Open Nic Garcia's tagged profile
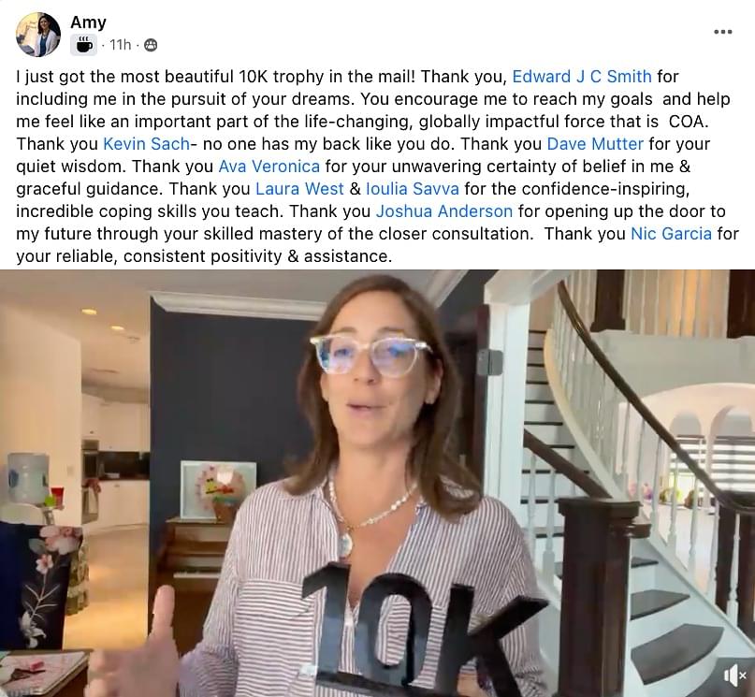Screen dimensions: 755x697 click(671, 234)
